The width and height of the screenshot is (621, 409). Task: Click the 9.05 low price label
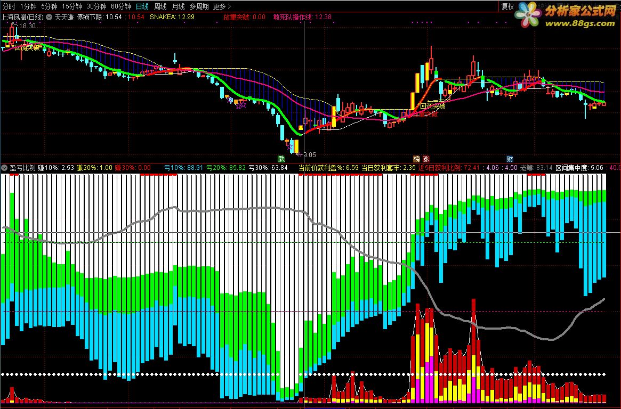pyautogui.click(x=310, y=155)
